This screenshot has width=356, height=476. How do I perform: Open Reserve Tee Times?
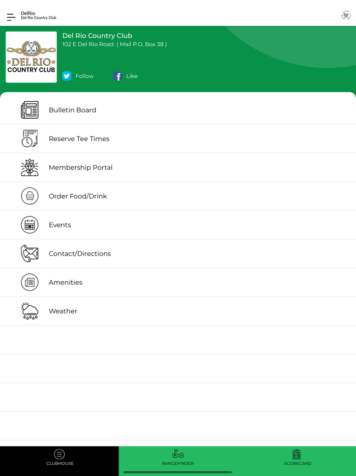tap(178, 139)
